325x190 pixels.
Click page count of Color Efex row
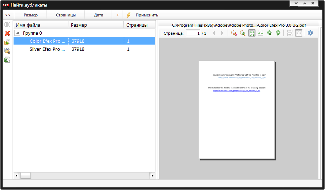128,41
